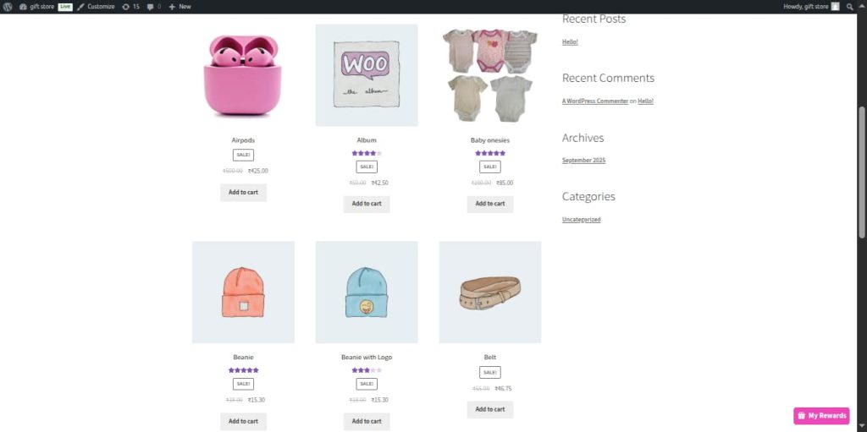The height and width of the screenshot is (432, 867).
Task: Click the gift icon on My Rewards
Action: [x=801, y=415]
